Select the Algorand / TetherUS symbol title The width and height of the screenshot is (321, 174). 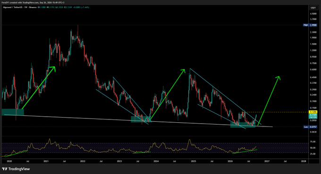point(12,8)
